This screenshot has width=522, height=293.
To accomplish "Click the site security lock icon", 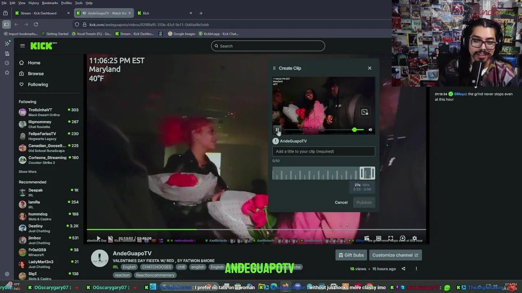I will pyautogui.click(x=84, y=24).
